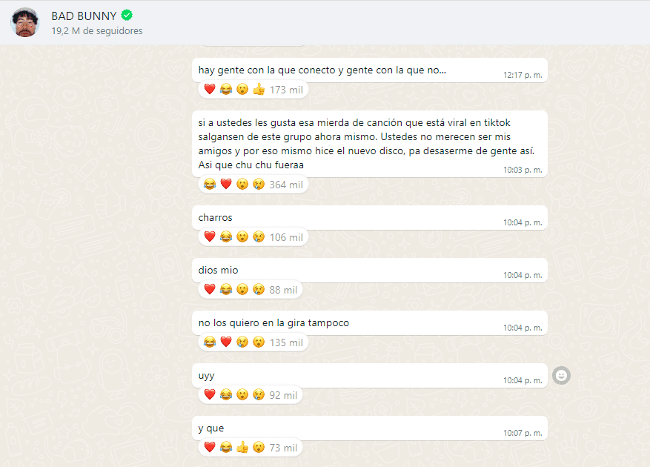Click crying emoji under 'charros'
Image resolution: width=650 pixels, height=467 pixels.
(259, 236)
